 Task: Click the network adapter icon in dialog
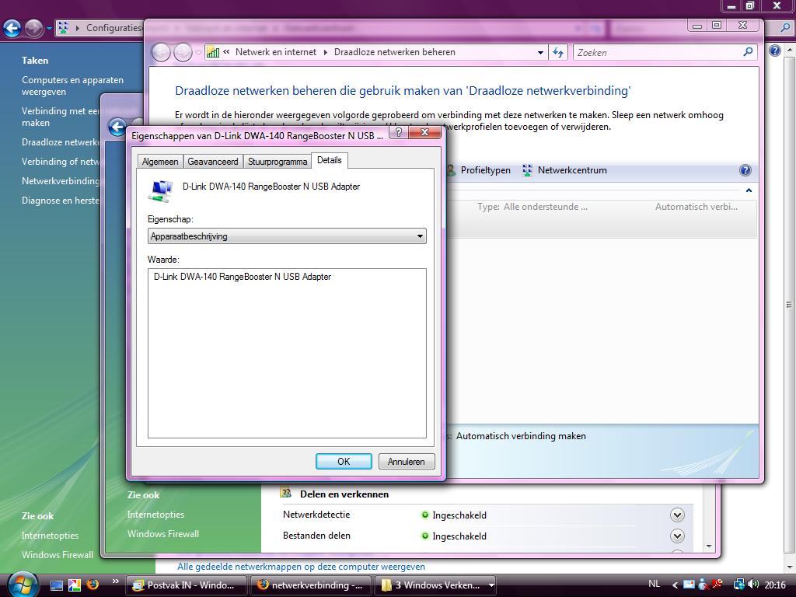point(160,190)
